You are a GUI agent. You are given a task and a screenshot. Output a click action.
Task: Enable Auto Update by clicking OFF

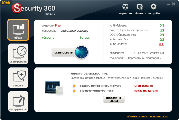(161, 44)
